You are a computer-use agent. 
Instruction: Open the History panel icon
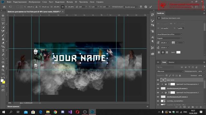(152, 15)
